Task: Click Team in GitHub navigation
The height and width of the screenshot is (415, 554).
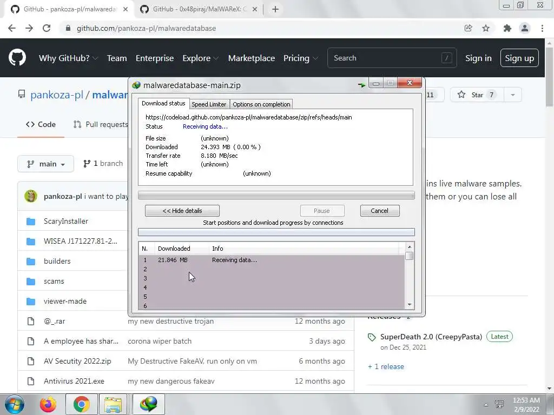Action: pos(117,58)
